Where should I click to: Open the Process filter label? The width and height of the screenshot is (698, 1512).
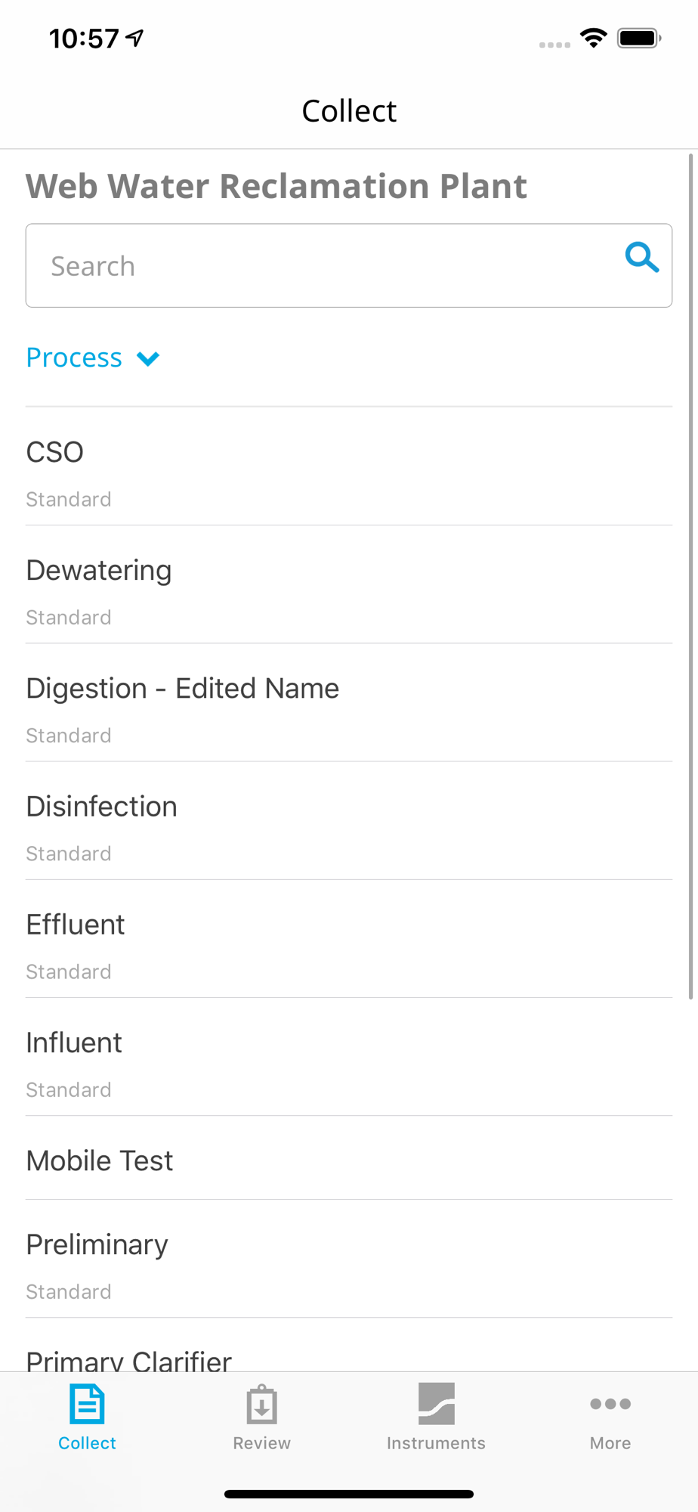pyautogui.click(x=74, y=358)
